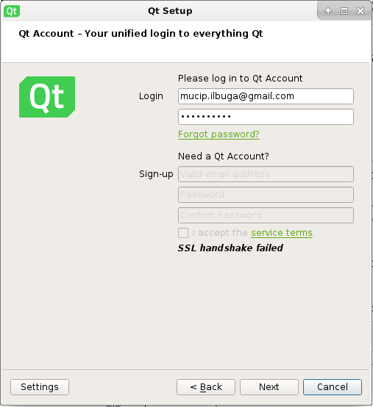373x407 pixels.
Task: Click the Qt Setup title bar text
Action: coord(170,11)
